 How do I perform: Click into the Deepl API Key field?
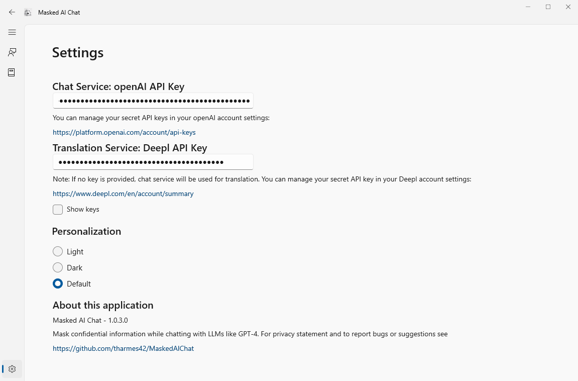click(x=153, y=162)
